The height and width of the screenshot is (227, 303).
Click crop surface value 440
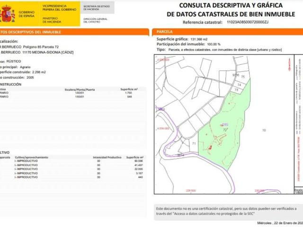(x=140, y=177)
